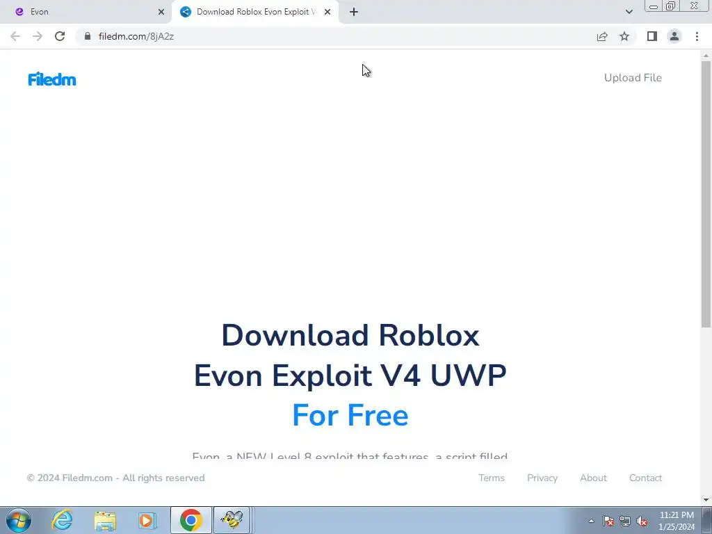Open the Action Center flag icon
Image resolution: width=712 pixels, height=534 pixels.
click(608, 521)
